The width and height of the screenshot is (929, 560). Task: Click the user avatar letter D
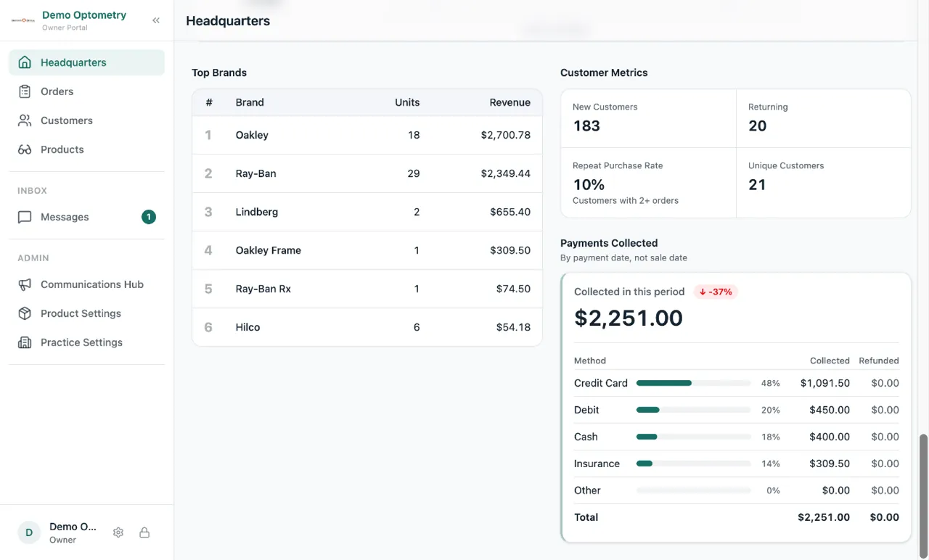[29, 532]
